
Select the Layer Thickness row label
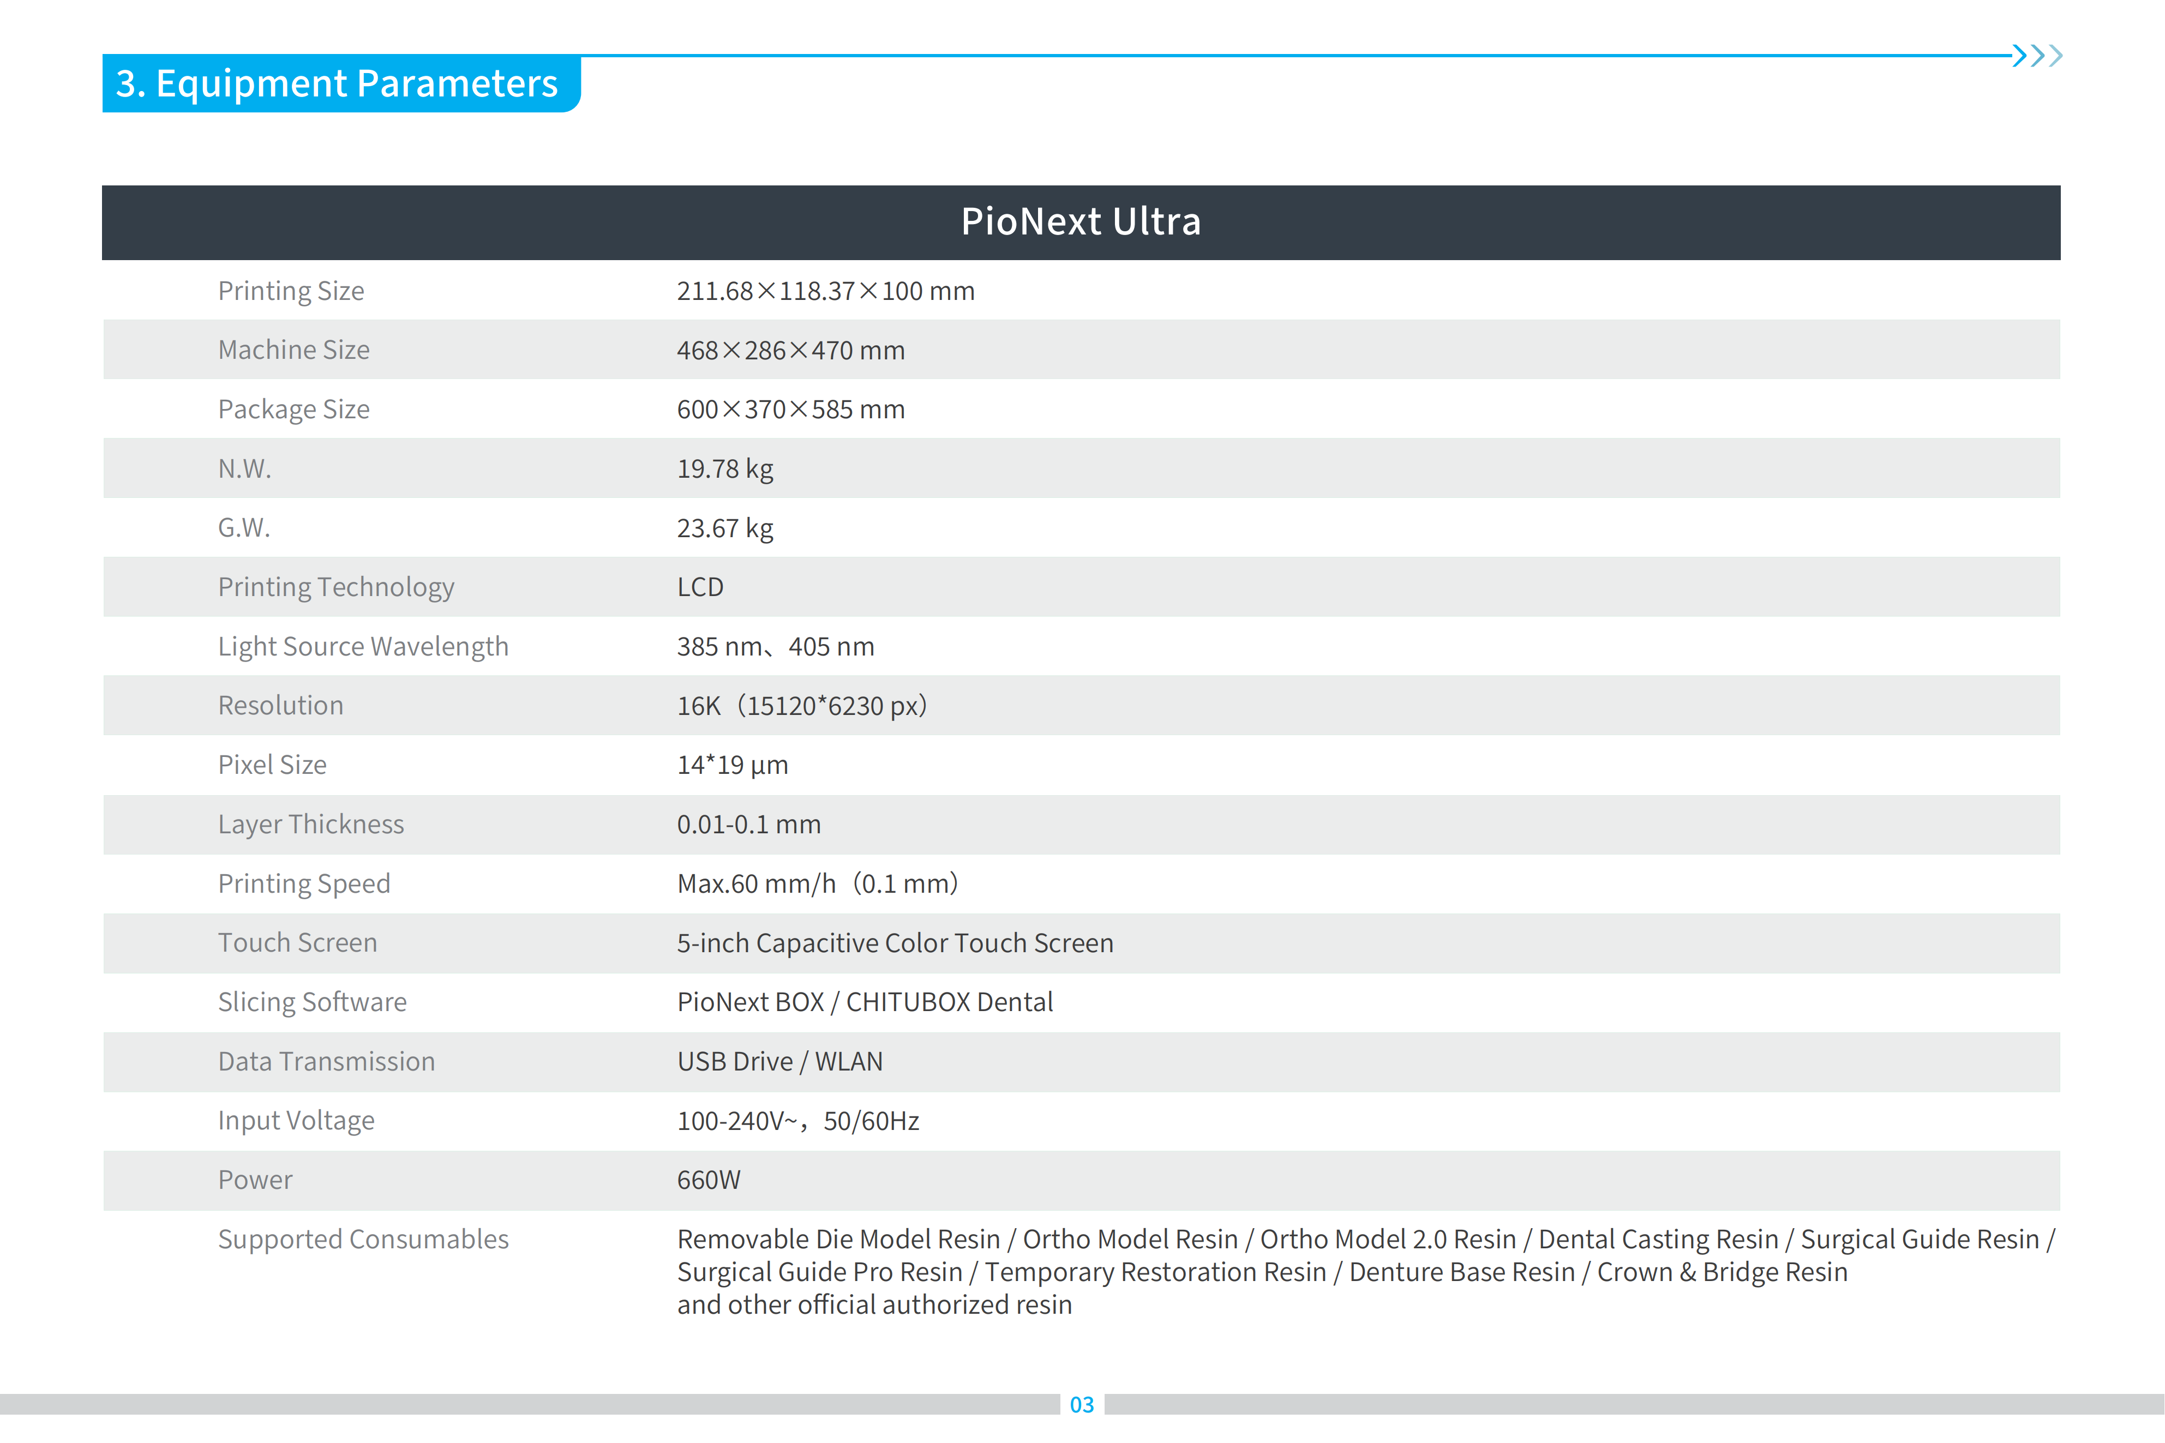tap(310, 825)
